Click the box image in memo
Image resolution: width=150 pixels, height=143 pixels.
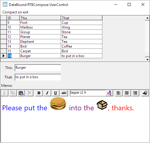102,105
